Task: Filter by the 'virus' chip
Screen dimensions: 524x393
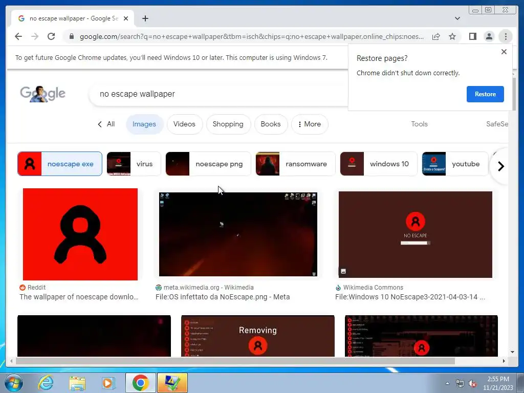Action: pyautogui.click(x=134, y=164)
